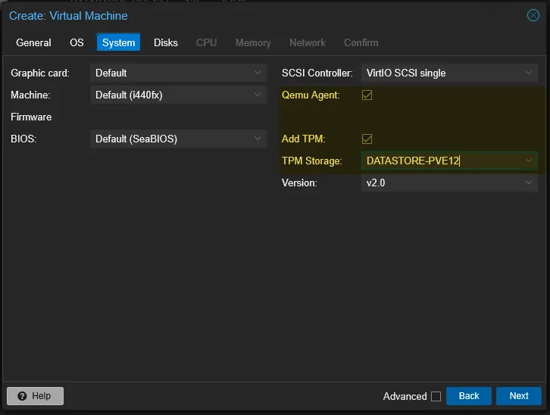Open the TPM Version dropdown
This screenshot has height=415, width=550.
tap(529, 183)
